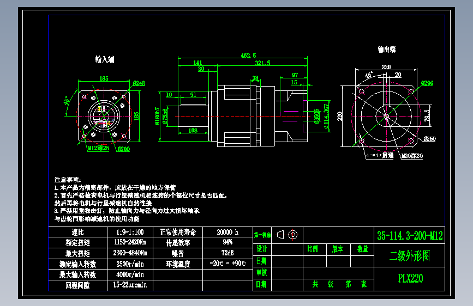
Task: Click the 462.5 overall length dimension
Action: [248, 56]
